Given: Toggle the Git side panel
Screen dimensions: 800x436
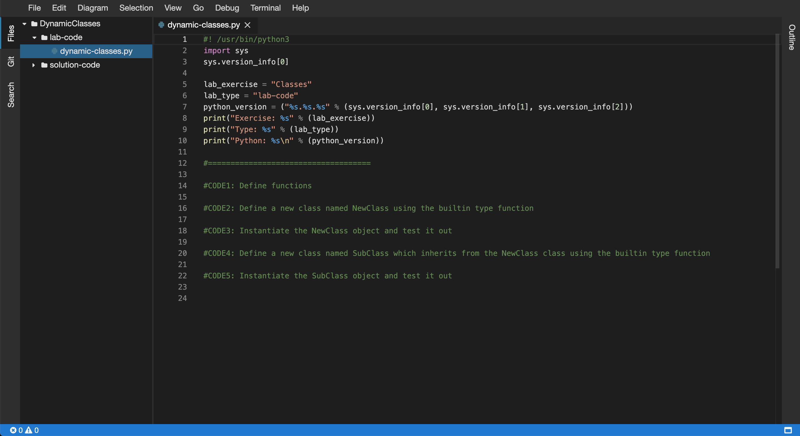Looking at the screenshot, I should coord(11,61).
